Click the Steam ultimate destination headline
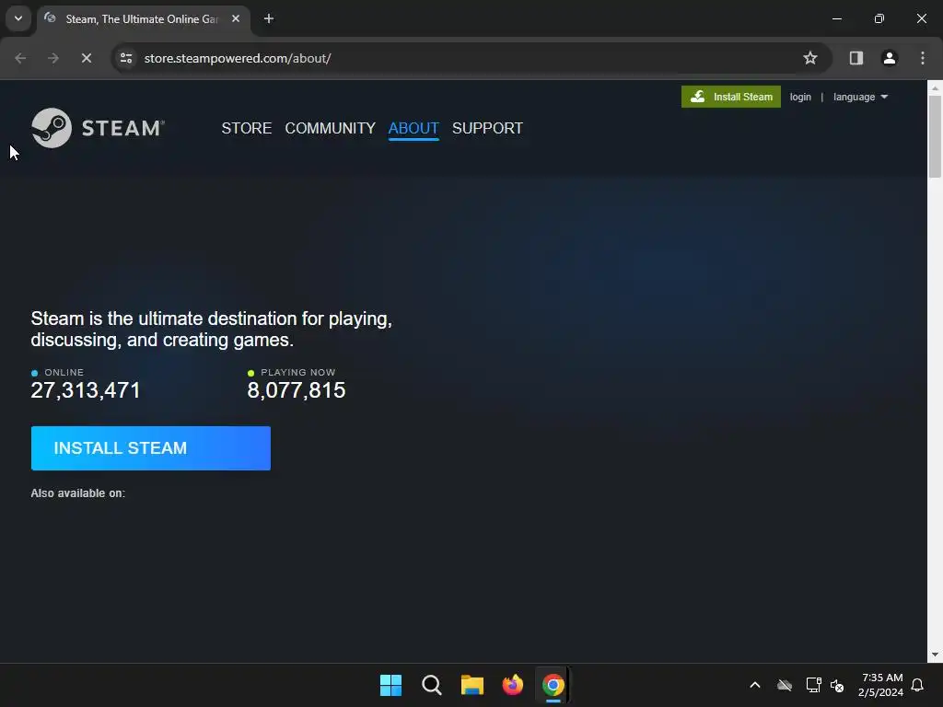 pyautogui.click(x=212, y=329)
